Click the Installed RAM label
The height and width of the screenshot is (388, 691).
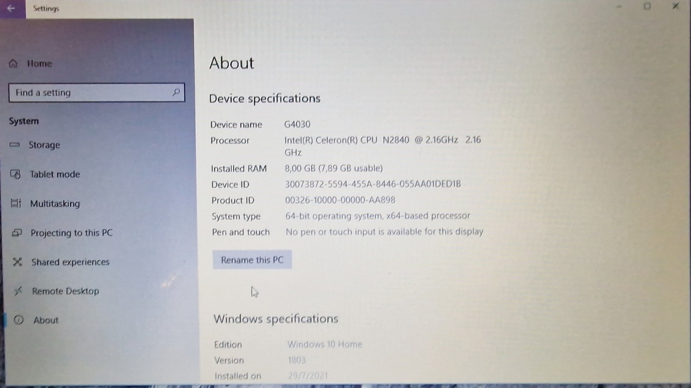(x=239, y=169)
